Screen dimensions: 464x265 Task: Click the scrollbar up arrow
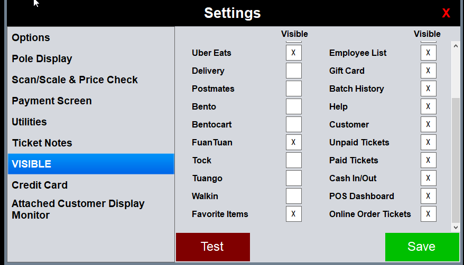click(x=456, y=45)
